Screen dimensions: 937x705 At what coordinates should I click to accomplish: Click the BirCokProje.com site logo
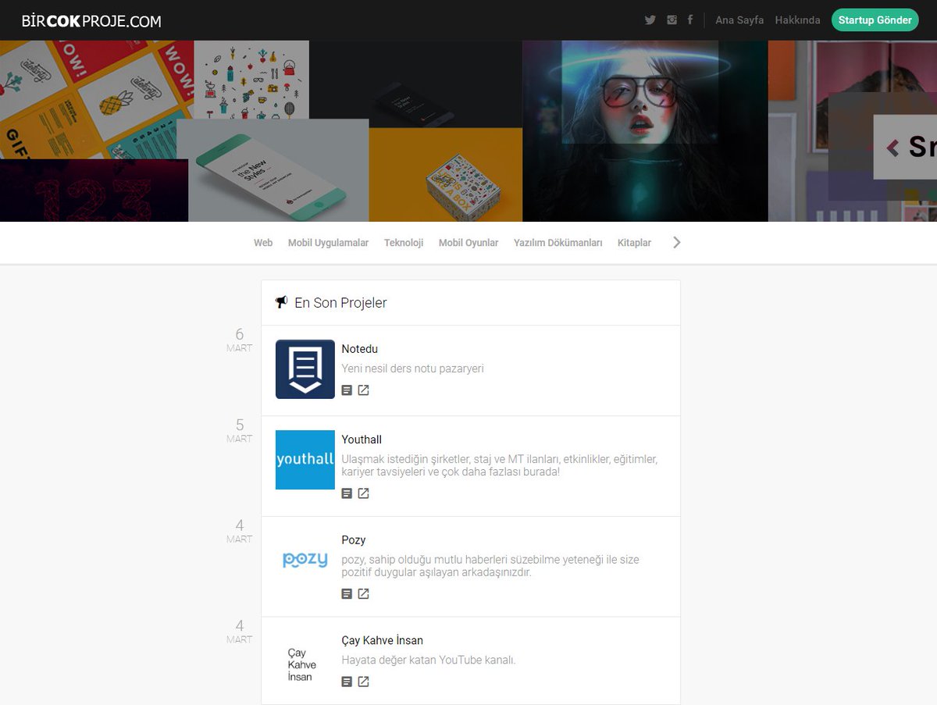(91, 21)
